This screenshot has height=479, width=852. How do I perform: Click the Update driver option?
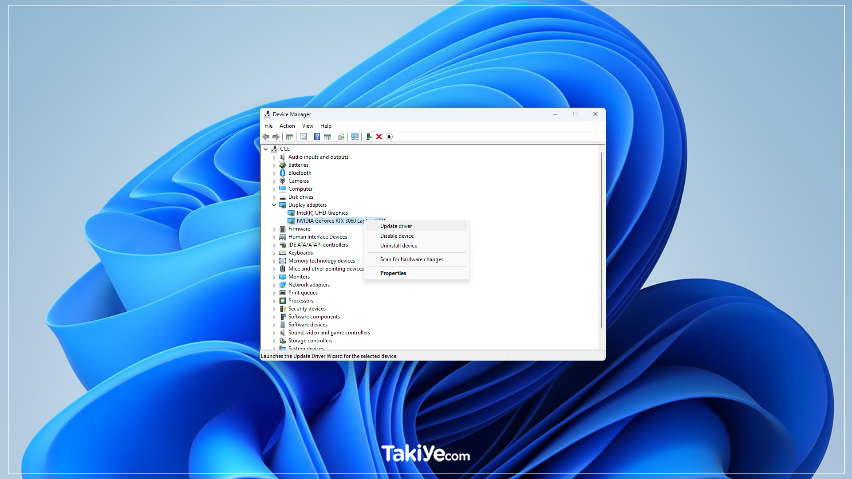coord(395,226)
